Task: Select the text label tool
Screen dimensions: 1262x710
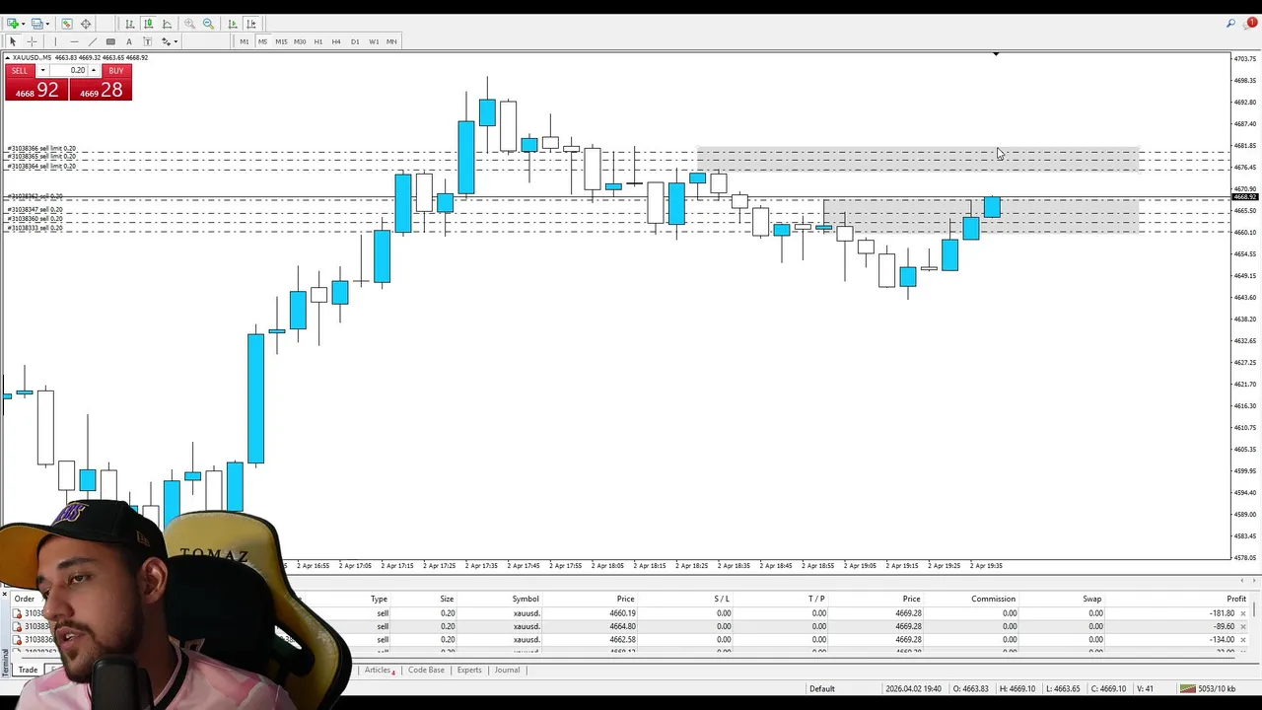Action: [148, 41]
